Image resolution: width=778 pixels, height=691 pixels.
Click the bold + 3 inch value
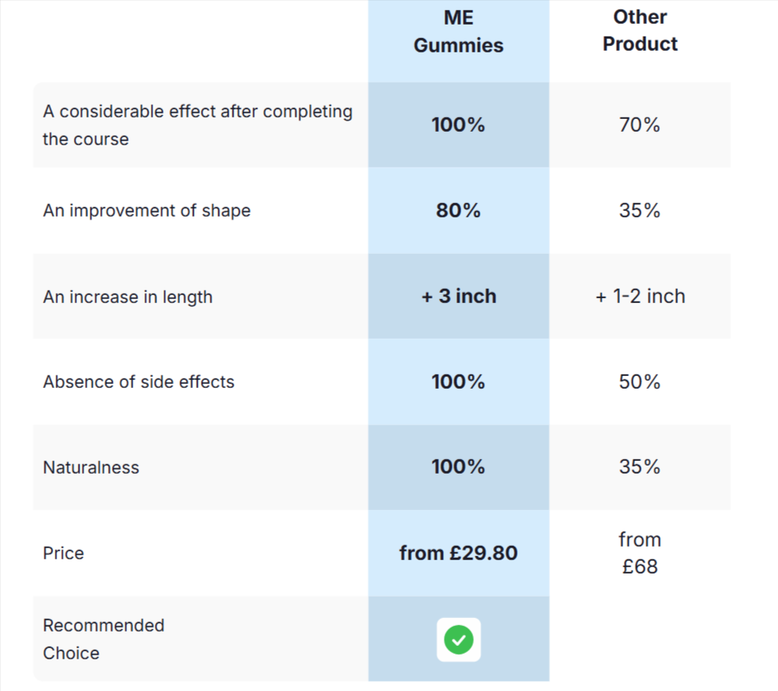[458, 296]
